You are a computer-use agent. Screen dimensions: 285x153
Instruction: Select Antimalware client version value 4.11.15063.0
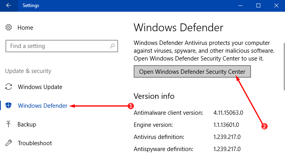(x=228, y=113)
